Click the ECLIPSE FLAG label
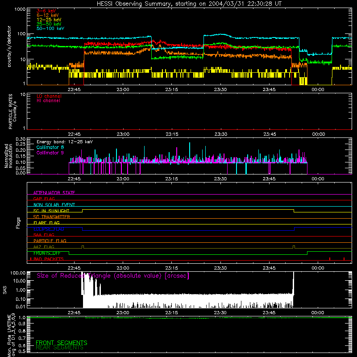 click(49, 229)
